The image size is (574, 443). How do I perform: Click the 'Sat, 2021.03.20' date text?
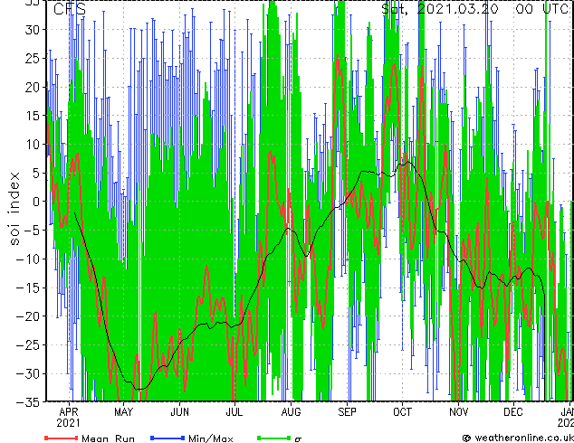click(x=440, y=9)
